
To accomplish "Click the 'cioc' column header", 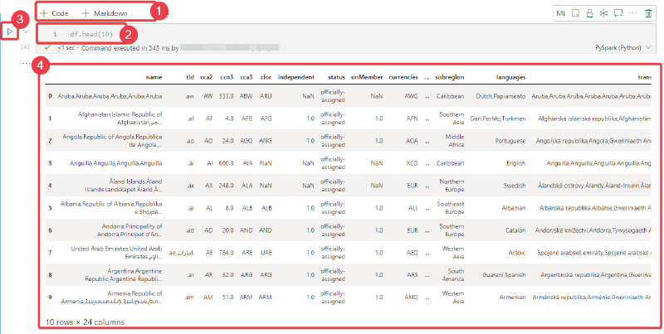I will tap(266, 77).
